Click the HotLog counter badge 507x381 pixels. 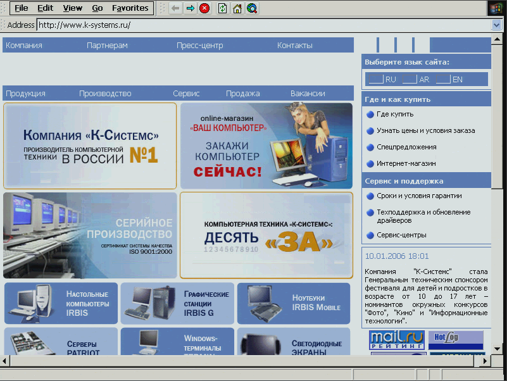[x=456, y=340]
